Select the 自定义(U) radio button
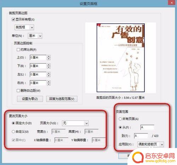The width and height of the screenshot is (177, 165). click(x=13, y=132)
